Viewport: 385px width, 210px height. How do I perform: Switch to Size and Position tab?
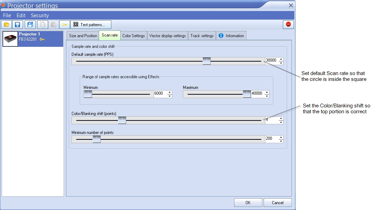(x=83, y=36)
